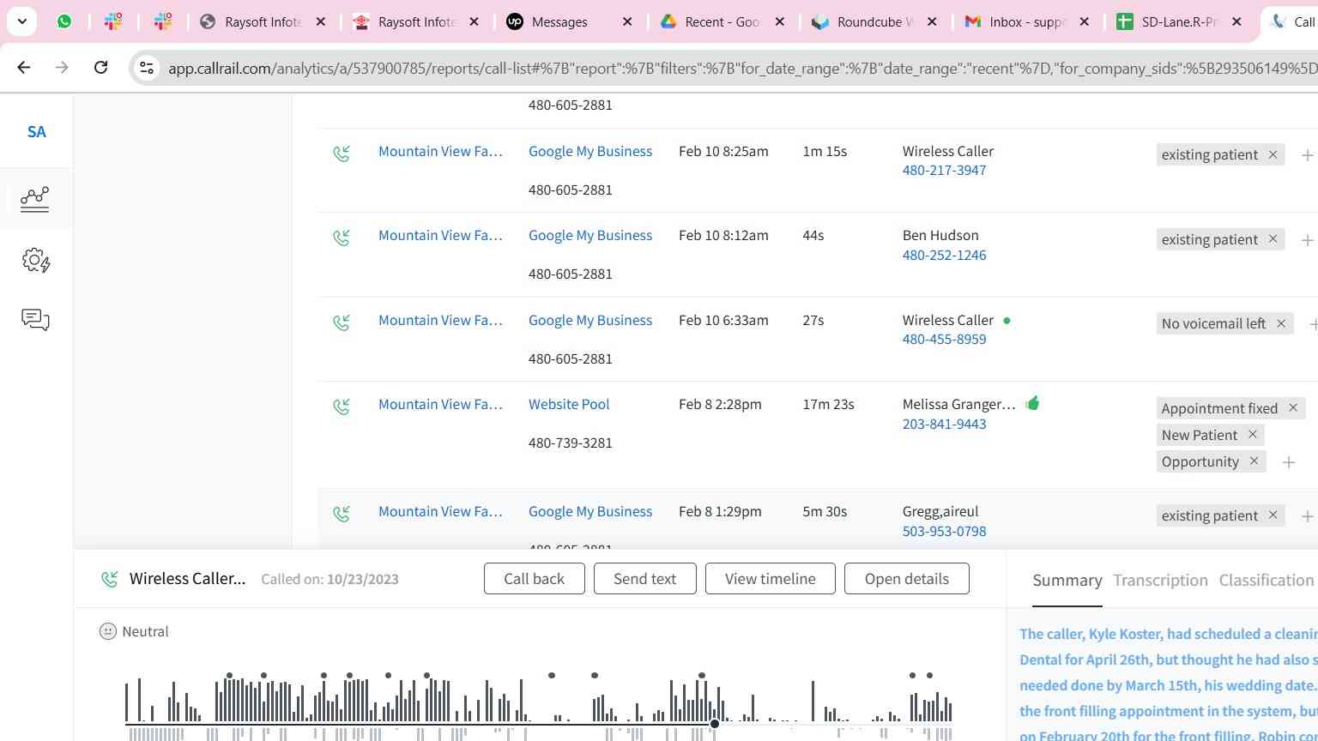
Task: Click the playhead on the call waveform
Action: (x=715, y=725)
